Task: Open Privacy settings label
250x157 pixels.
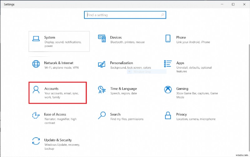Action: pos(182,114)
